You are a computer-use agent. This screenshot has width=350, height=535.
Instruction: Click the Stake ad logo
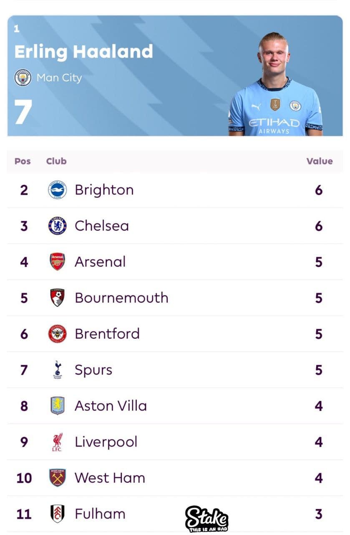coord(206,519)
